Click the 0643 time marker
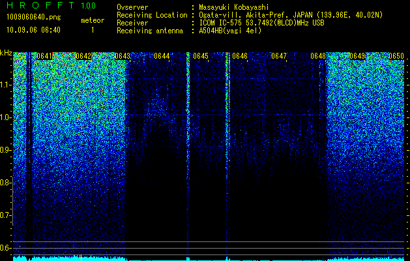The image size is (410, 261). click(x=123, y=56)
